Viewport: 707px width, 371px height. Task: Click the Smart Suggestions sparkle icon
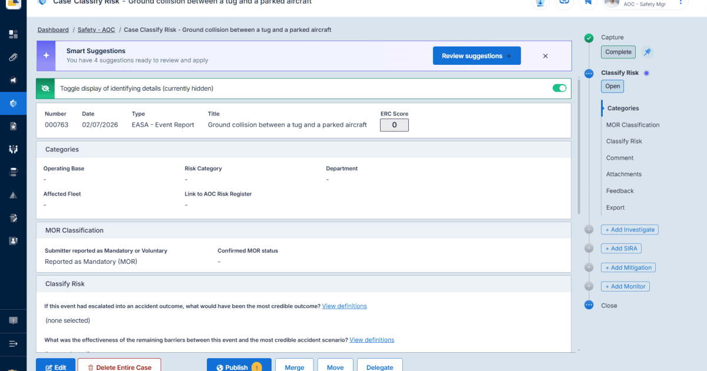tap(46, 55)
